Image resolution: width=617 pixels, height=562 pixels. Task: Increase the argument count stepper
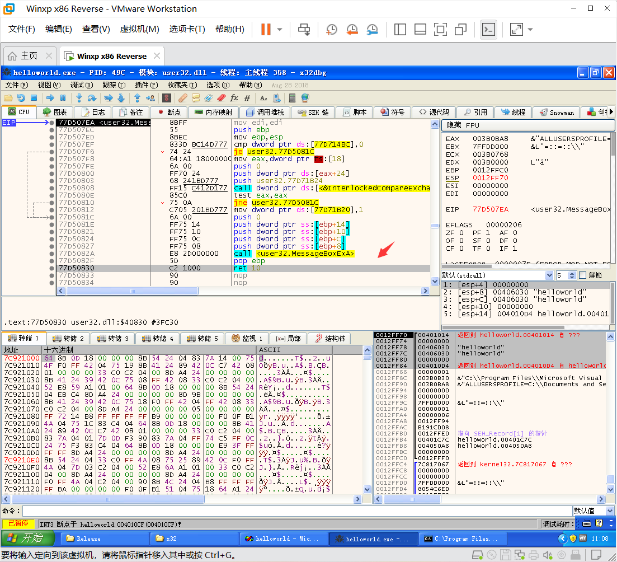point(573,273)
